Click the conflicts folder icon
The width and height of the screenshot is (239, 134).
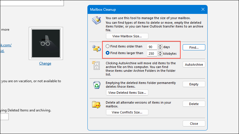tap(96, 105)
